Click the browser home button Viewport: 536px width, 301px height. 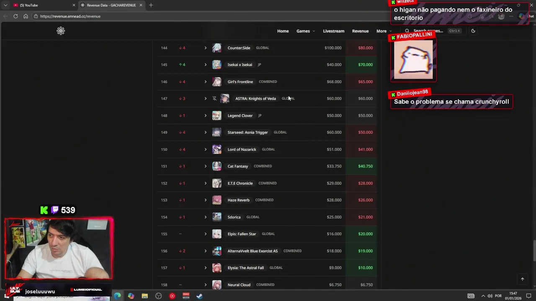26,16
